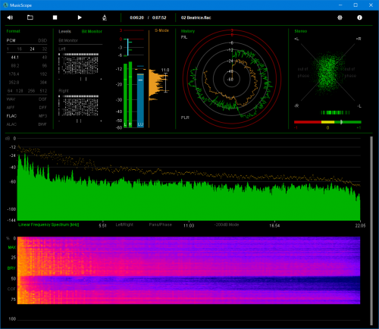Toggle Pans/Phase spectrum mode
The width and height of the screenshot is (379, 329).
coord(161,224)
